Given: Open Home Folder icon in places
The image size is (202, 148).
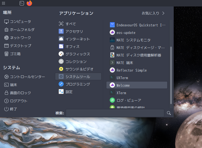Looking at the screenshot, I should tap(6, 30).
